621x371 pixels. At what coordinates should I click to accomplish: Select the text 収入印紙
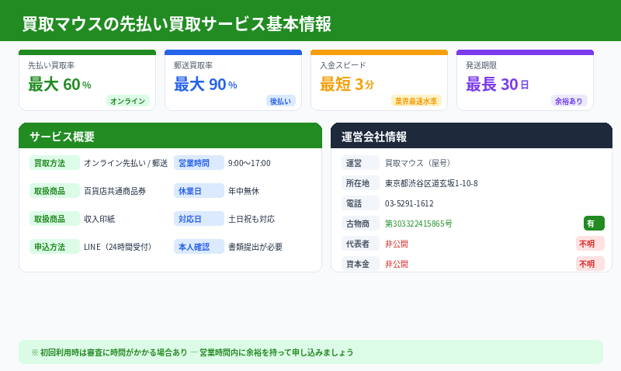click(99, 219)
